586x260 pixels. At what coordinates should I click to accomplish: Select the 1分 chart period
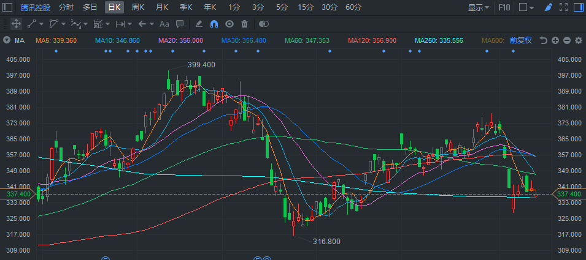[x=234, y=7]
